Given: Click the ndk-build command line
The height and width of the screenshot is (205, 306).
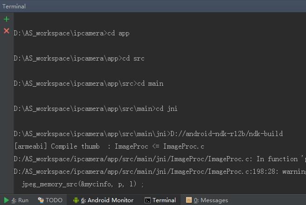Looking at the screenshot, I should (148, 134).
